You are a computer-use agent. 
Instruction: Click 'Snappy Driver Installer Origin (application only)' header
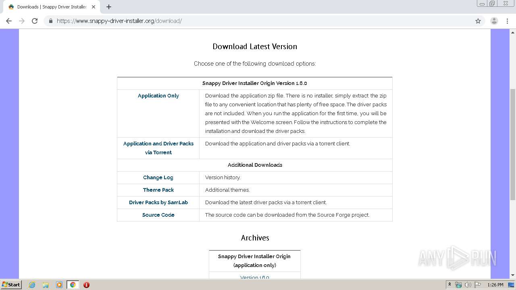[254, 261]
